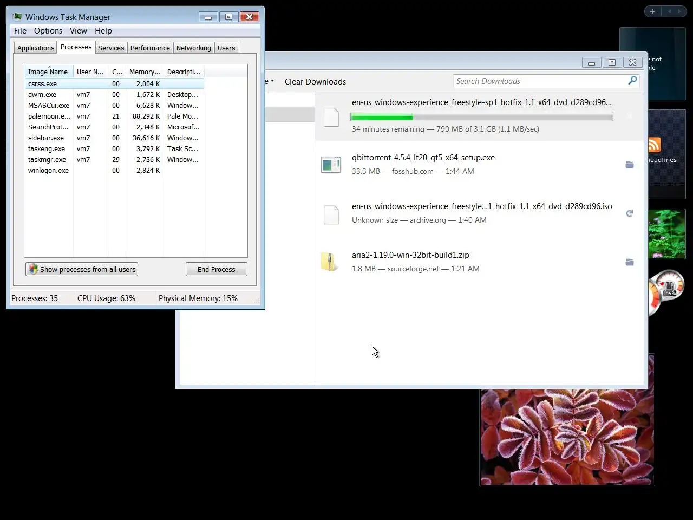
Task: Add a gadget with the plus button
Action: 652,11
